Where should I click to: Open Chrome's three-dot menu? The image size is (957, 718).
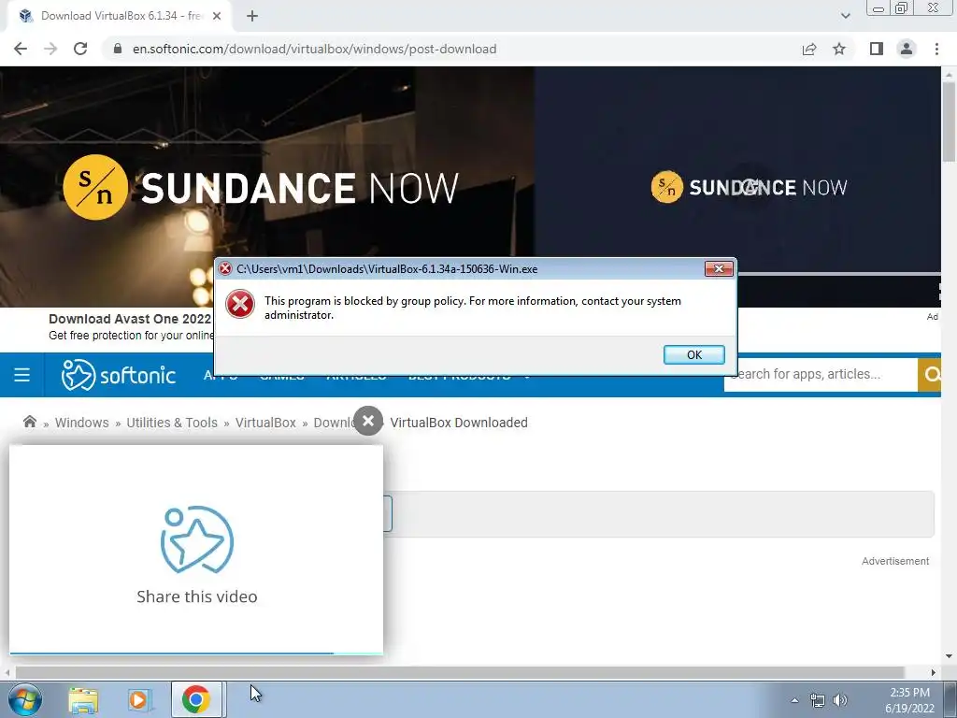936,49
